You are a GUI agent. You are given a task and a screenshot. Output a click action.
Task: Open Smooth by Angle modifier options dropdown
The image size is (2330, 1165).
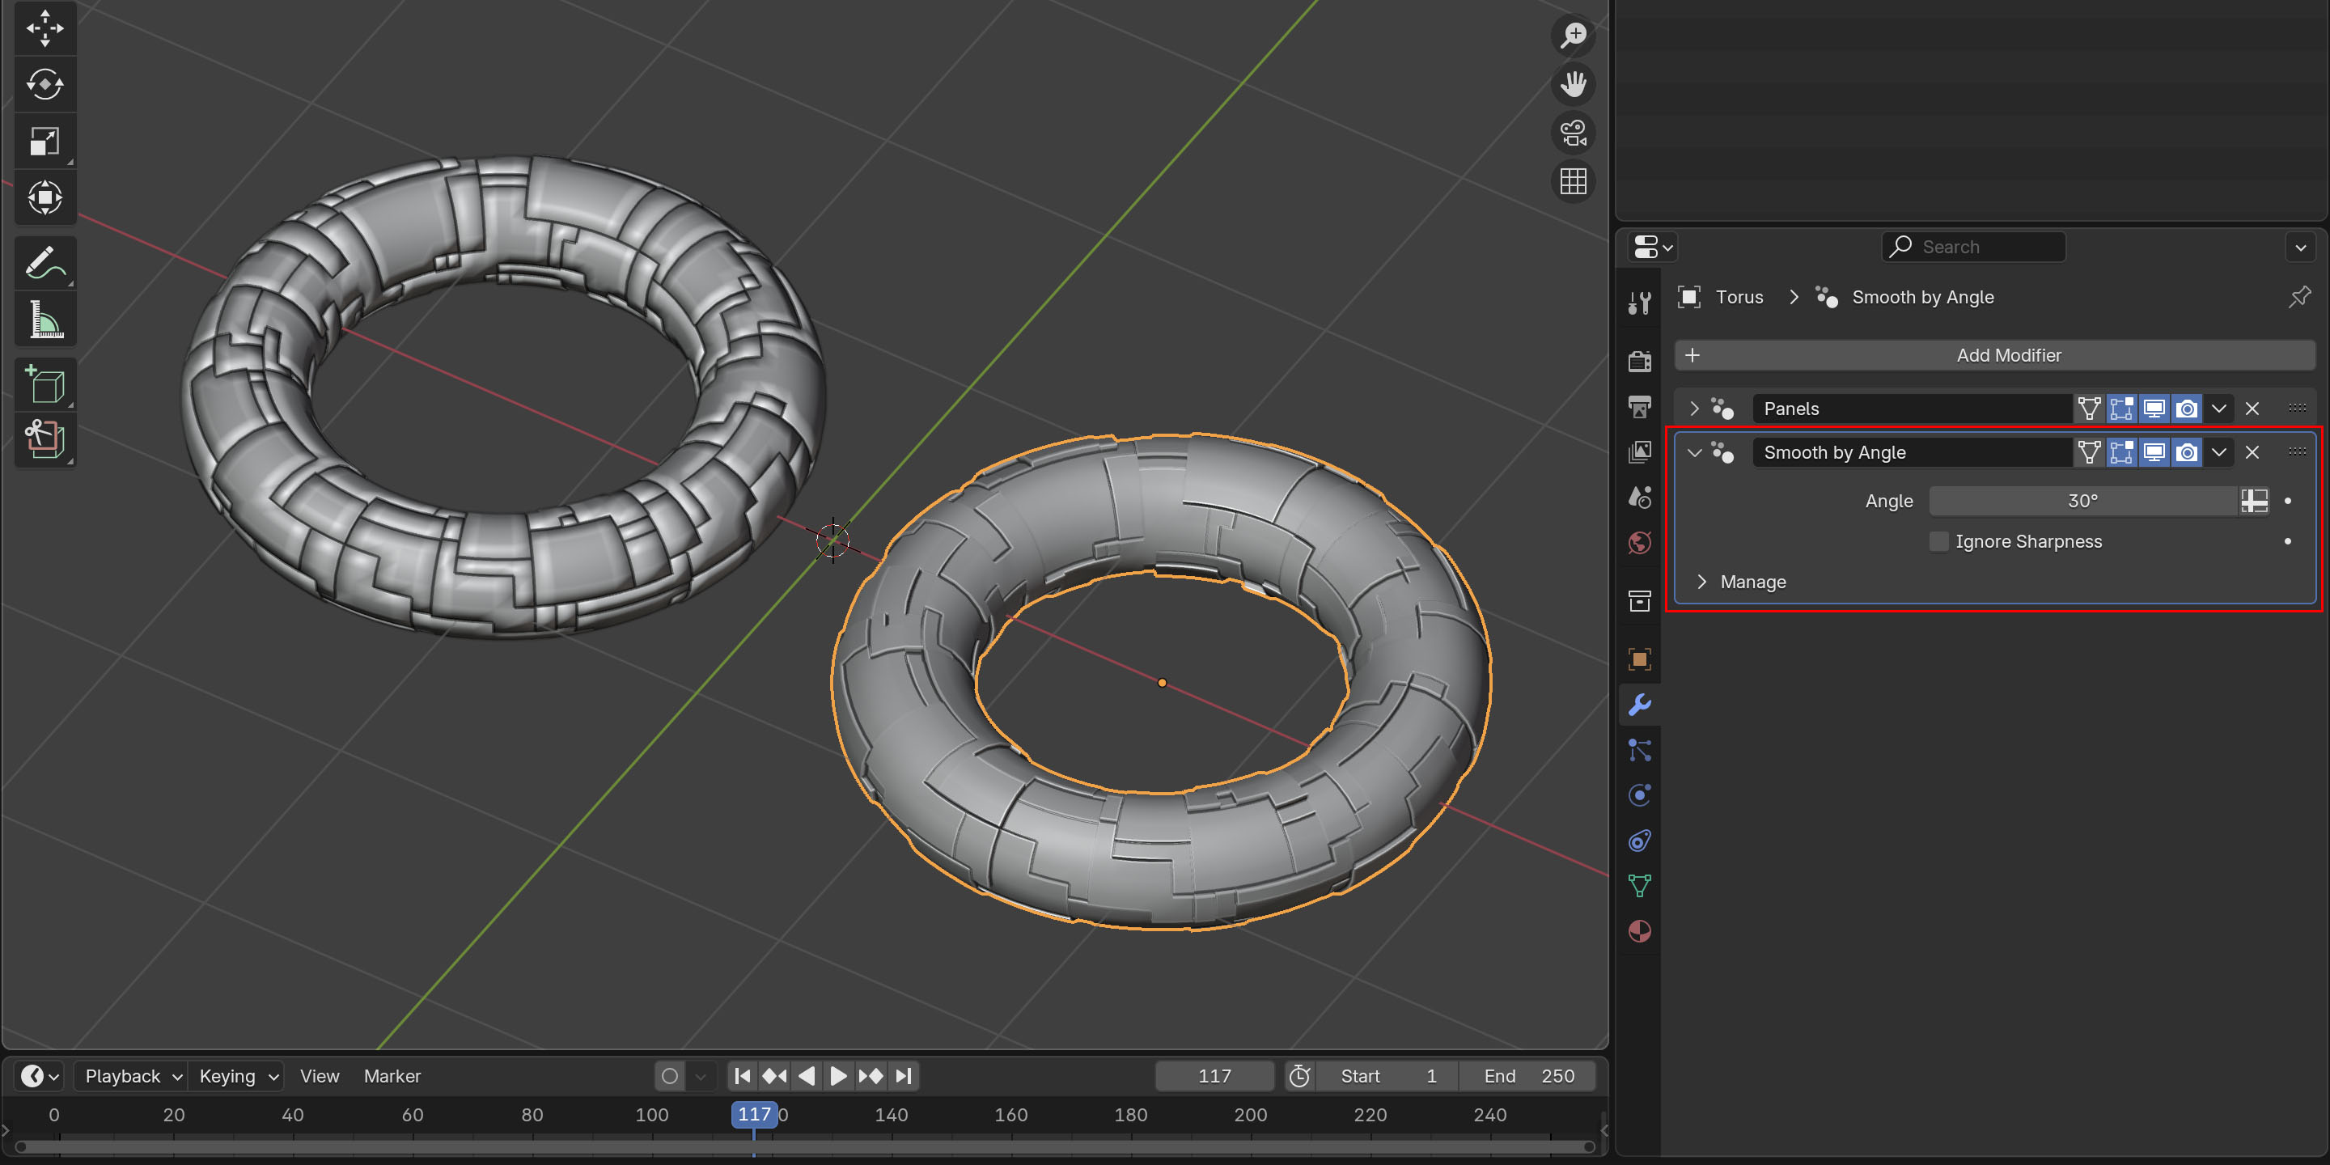[2218, 452]
